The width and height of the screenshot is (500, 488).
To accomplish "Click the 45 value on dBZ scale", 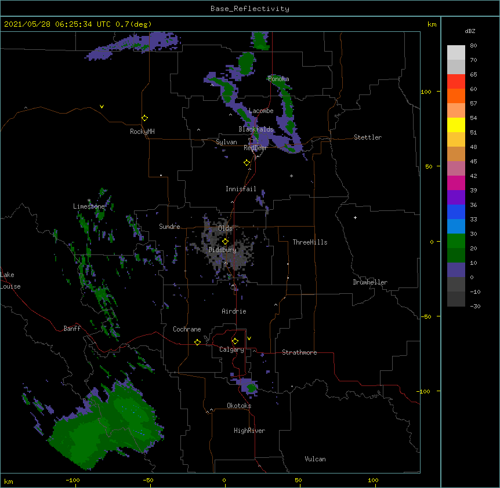I will pyautogui.click(x=473, y=162).
